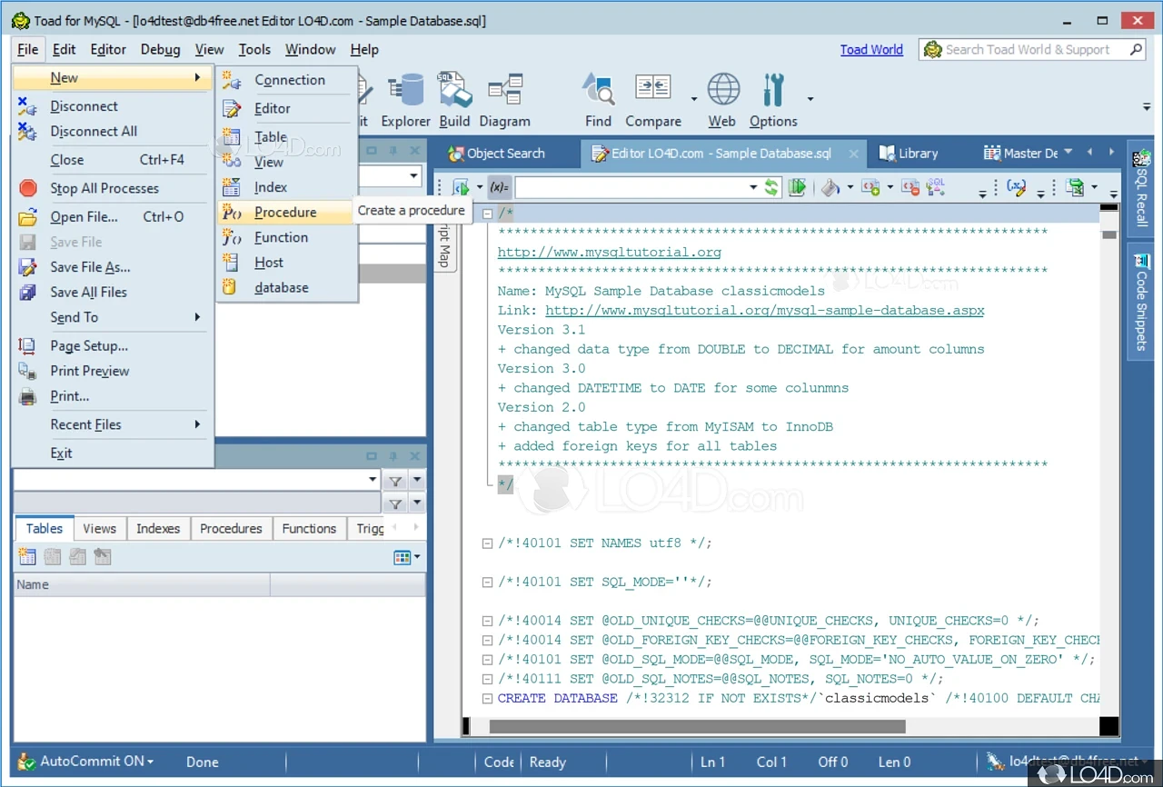Collapse the CREATE DATABASE statement fold
Viewport: 1163px width, 787px height.
[x=488, y=699]
